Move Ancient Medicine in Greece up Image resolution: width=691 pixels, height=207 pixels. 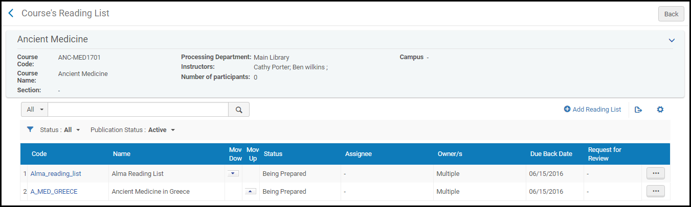[x=251, y=191]
